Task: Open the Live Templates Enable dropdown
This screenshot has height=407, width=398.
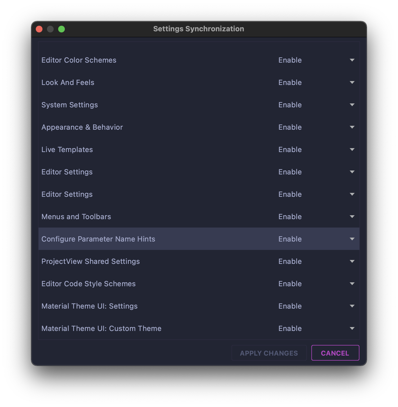Action: (352, 149)
